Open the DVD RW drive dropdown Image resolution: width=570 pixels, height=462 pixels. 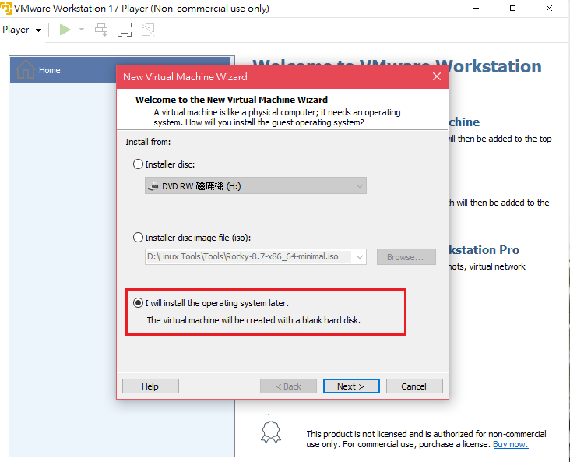pyautogui.click(x=255, y=186)
